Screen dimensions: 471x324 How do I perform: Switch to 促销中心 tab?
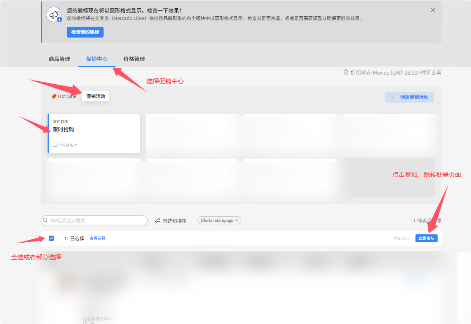(x=97, y=59)
